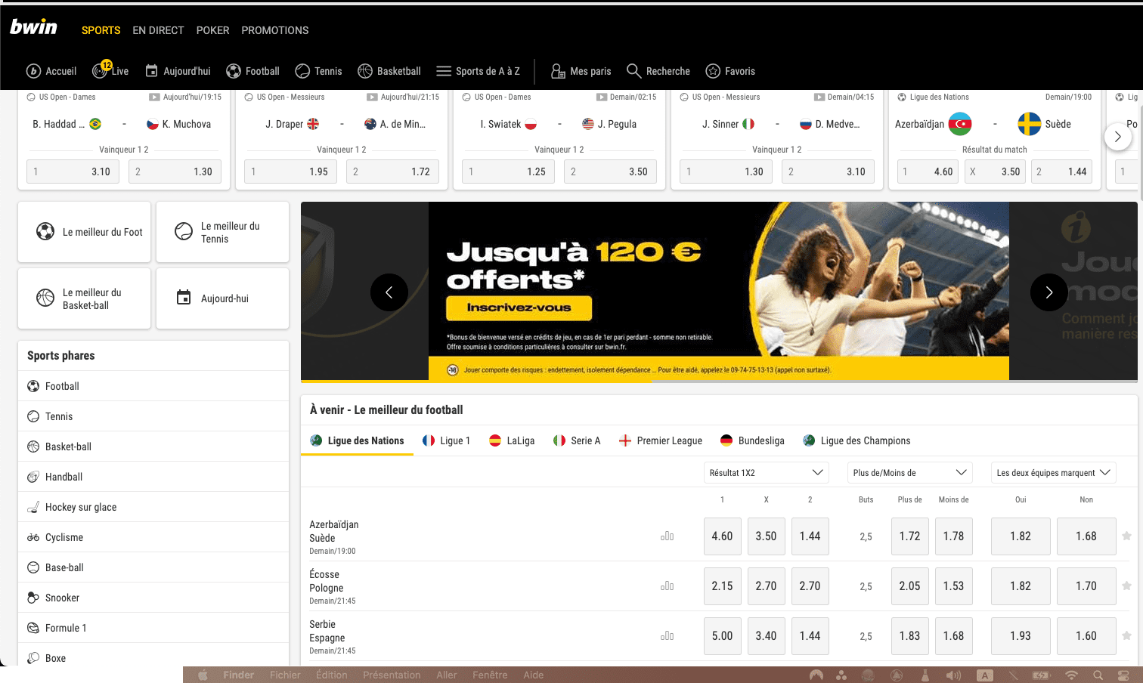Show stats icon for Serbie Espagne match

click(x=667, y=636)
